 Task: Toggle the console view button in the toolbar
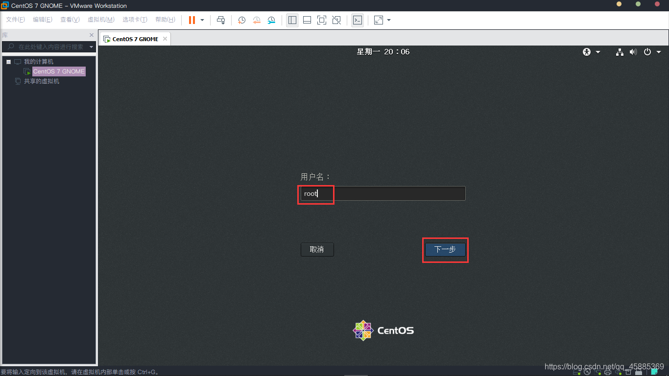[358, 20]
